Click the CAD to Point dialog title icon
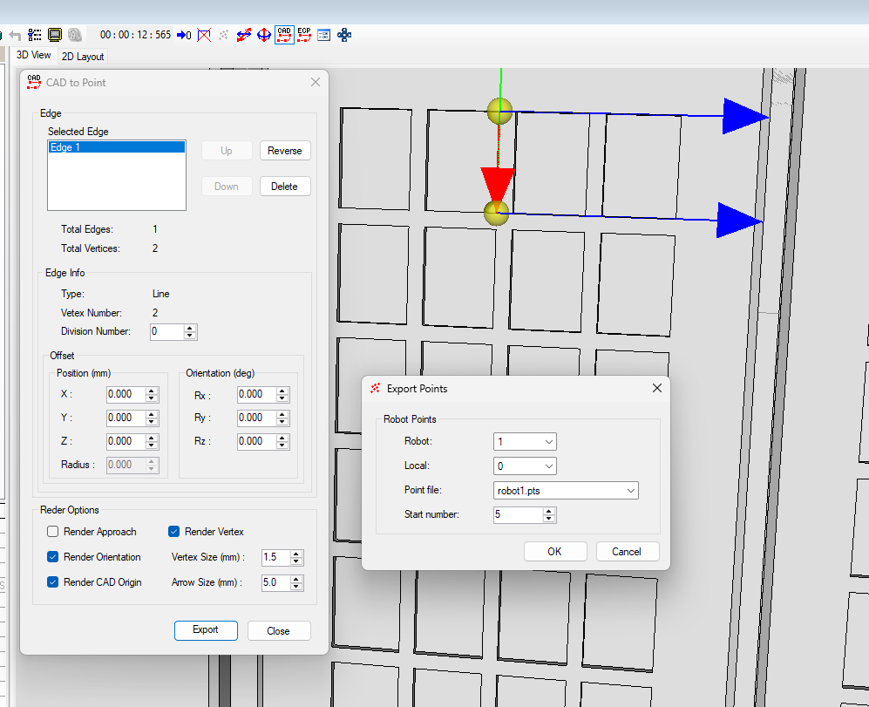Screen dimensions: 869x707 (x=34, y=82)
